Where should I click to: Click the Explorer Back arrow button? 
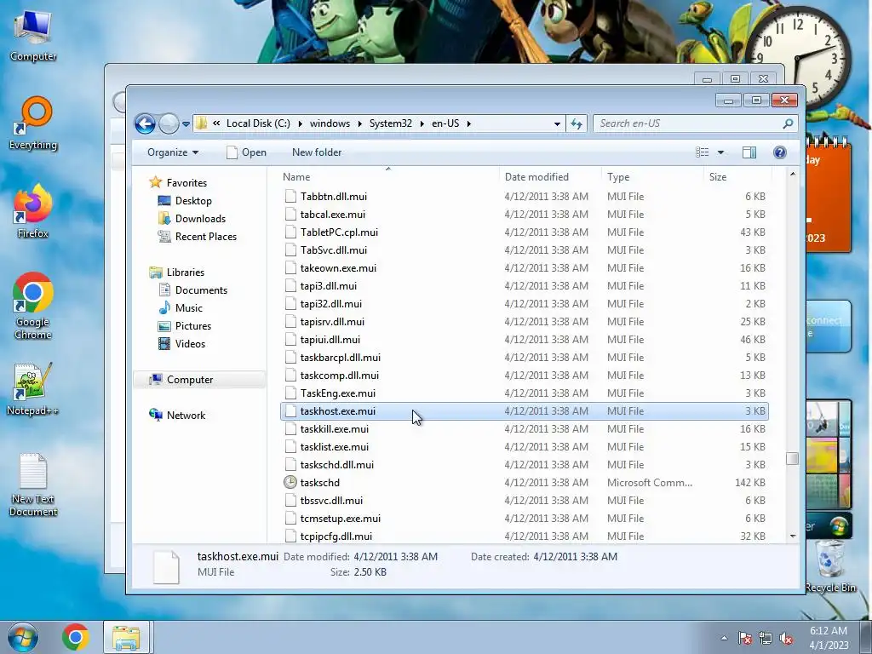pos(145,123)
